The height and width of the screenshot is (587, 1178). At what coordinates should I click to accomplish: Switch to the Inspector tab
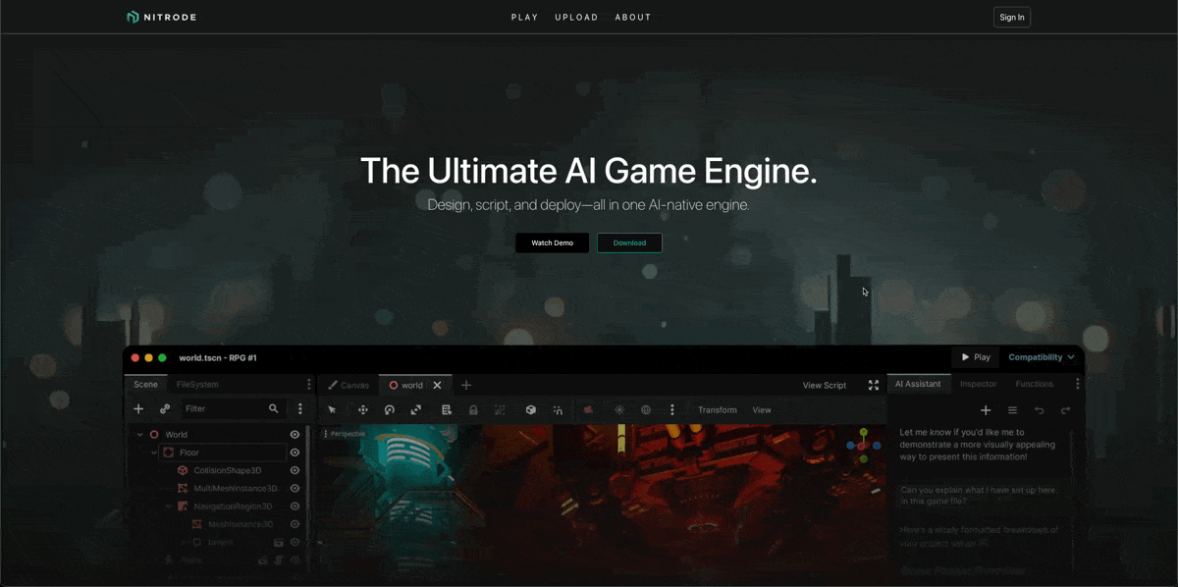coord(978,384)
